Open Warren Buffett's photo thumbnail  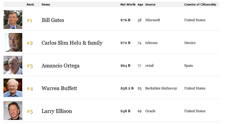click(13, 88)
